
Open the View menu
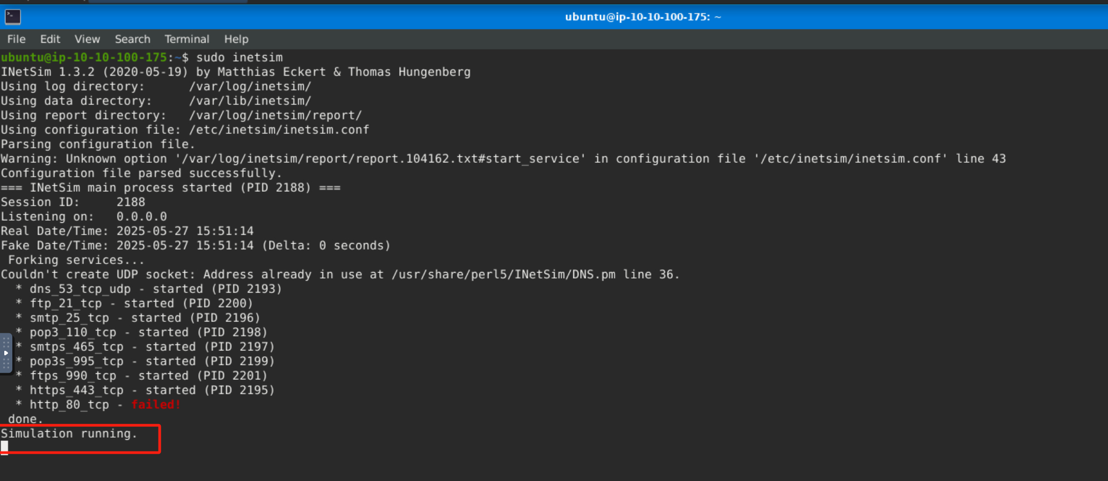click(x=87, y=39)
